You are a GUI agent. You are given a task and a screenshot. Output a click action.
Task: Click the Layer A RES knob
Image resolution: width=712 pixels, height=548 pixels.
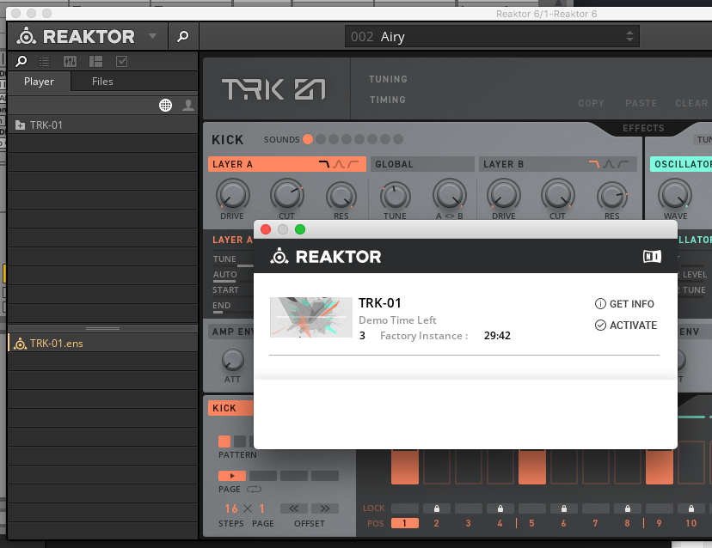point(341,196)
